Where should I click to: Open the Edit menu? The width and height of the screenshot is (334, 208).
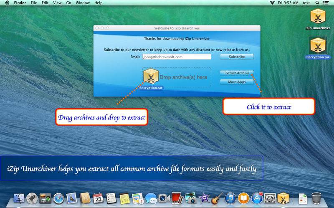(x=45, y=3)
